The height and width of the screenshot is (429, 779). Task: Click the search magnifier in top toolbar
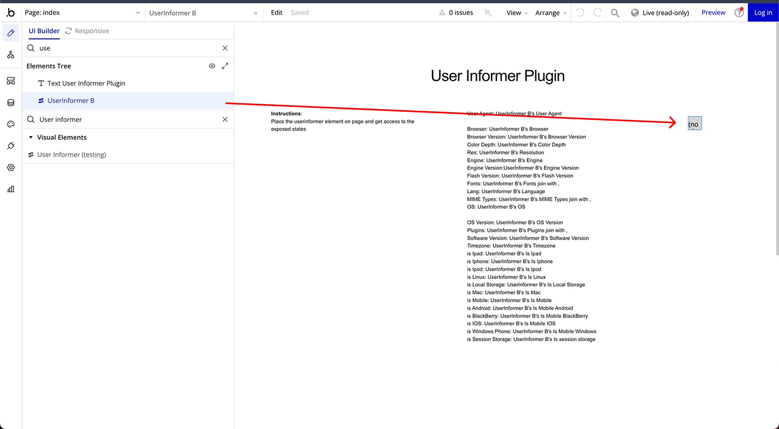(615, 13)
